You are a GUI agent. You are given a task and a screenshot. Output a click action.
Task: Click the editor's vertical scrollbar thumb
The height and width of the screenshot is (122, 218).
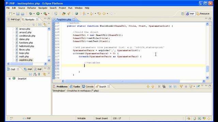207,69
